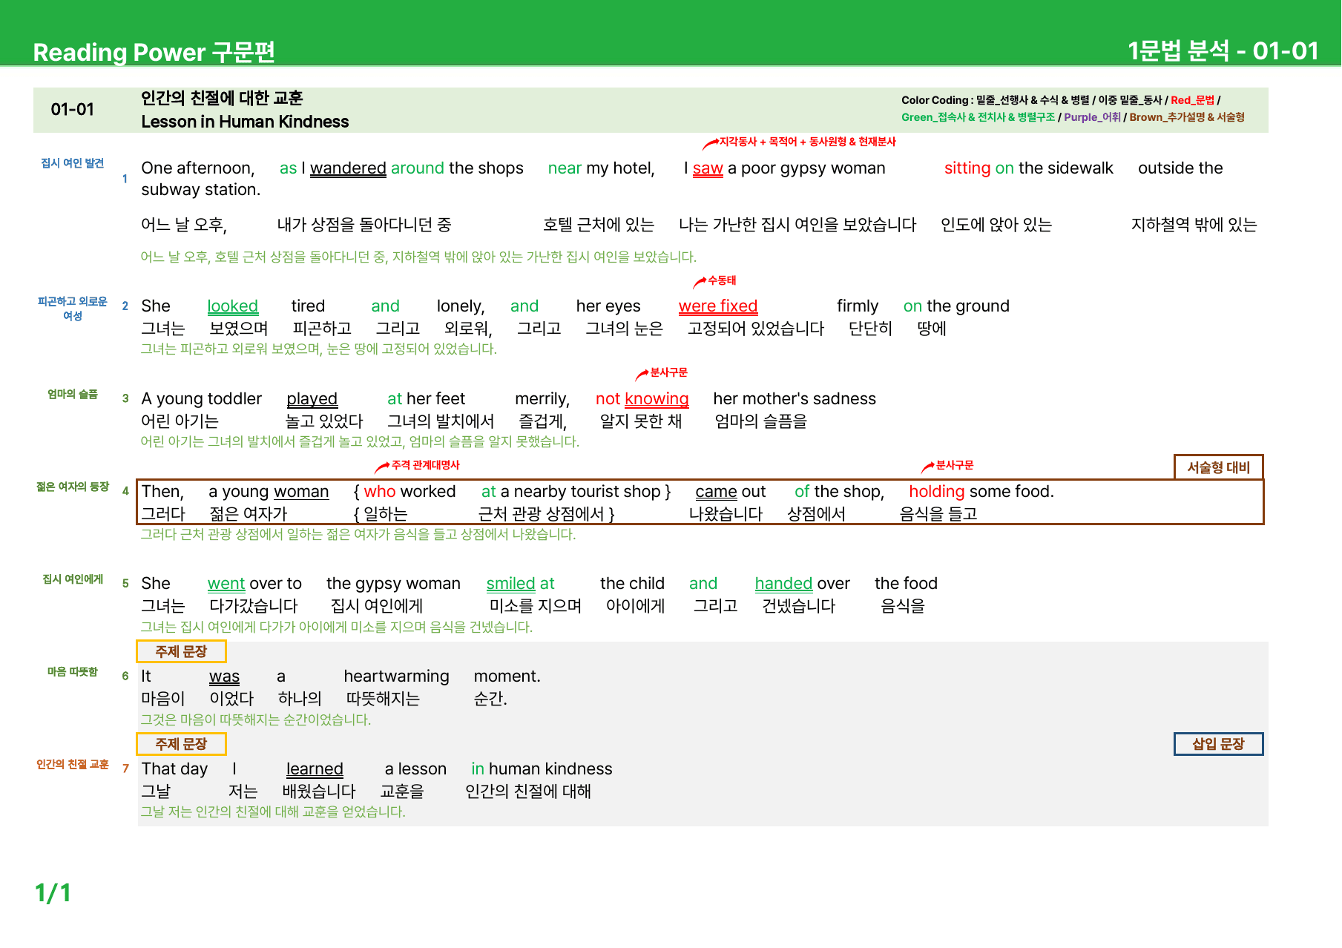Click the Korean title '인간의 친절에 대한 교훈'

(x=222, y=98)
